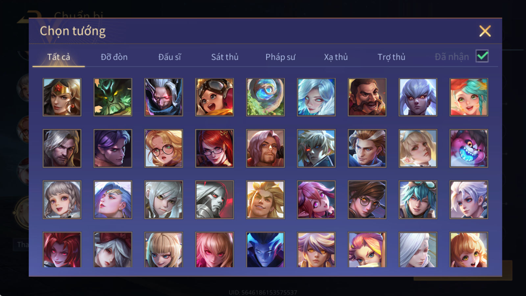The image size is (526, 296).
Task: Select the blonde girl with round glasses
Action: [164, 148]
